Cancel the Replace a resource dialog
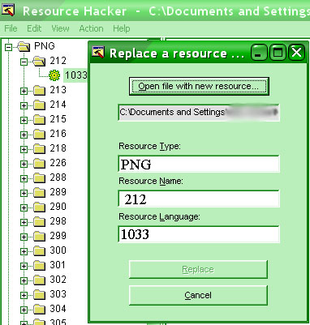This screenshot has width=310, height=325. (198, 295)
